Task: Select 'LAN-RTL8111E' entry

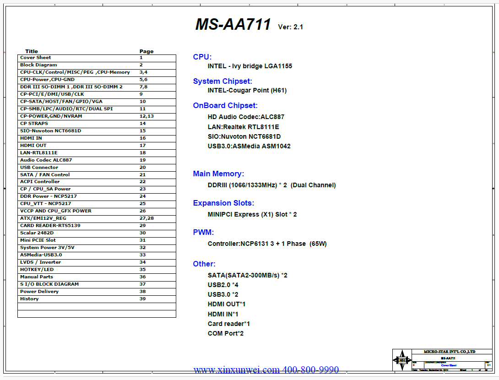Action: [x=97, y=153]
